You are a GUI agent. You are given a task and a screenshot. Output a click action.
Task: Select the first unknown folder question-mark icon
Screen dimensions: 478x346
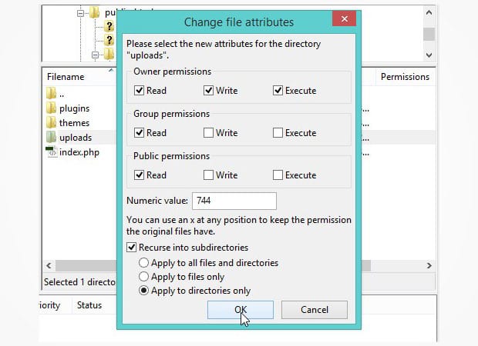coord(109,26)
